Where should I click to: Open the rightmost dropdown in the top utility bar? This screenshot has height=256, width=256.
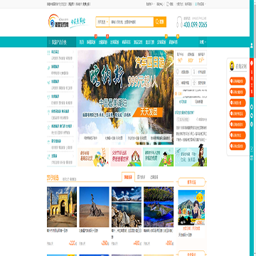pyautogui.click(x=201, y=4)
